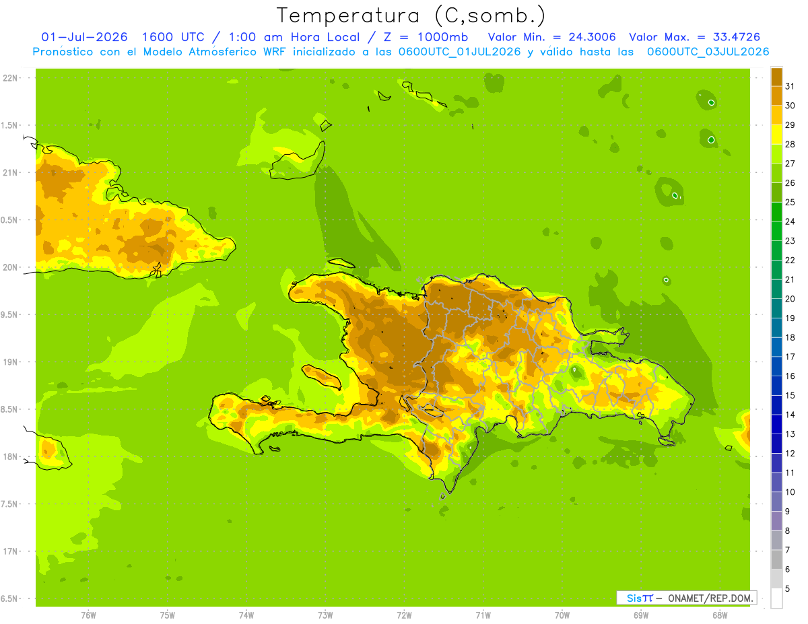Click the '74W' longitude label
The image size is (808, 624).
coord(246,615)
